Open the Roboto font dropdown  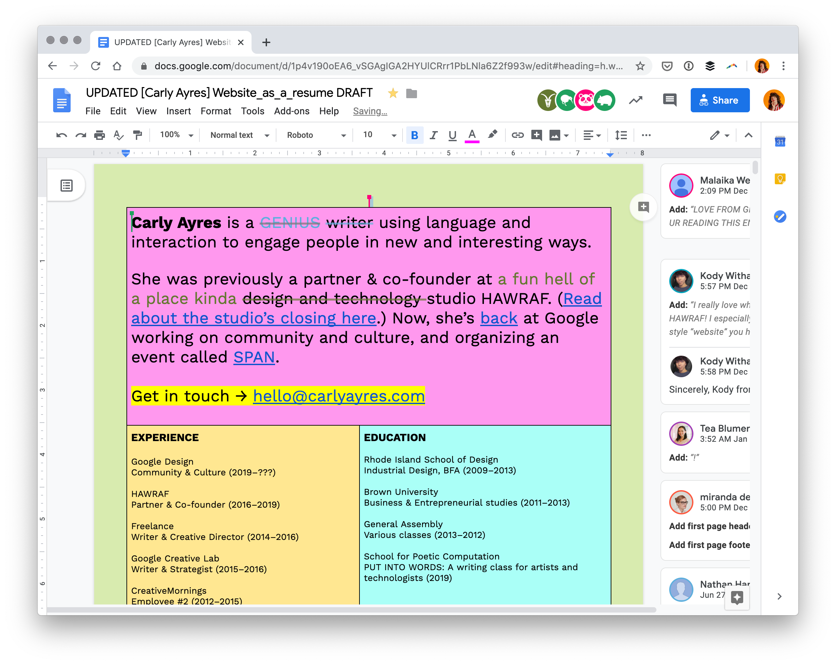tap(316, 135)
